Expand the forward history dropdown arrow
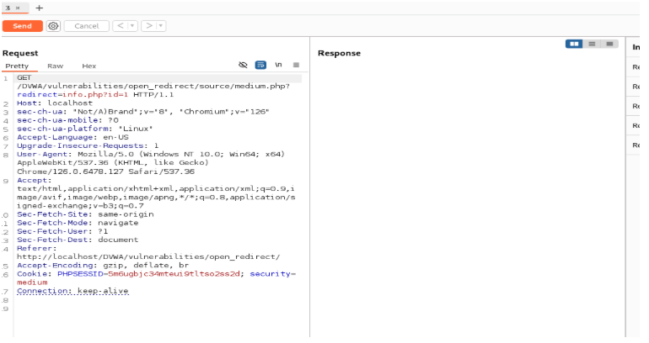Screen dimensions: 649x343 pos(161,26)
